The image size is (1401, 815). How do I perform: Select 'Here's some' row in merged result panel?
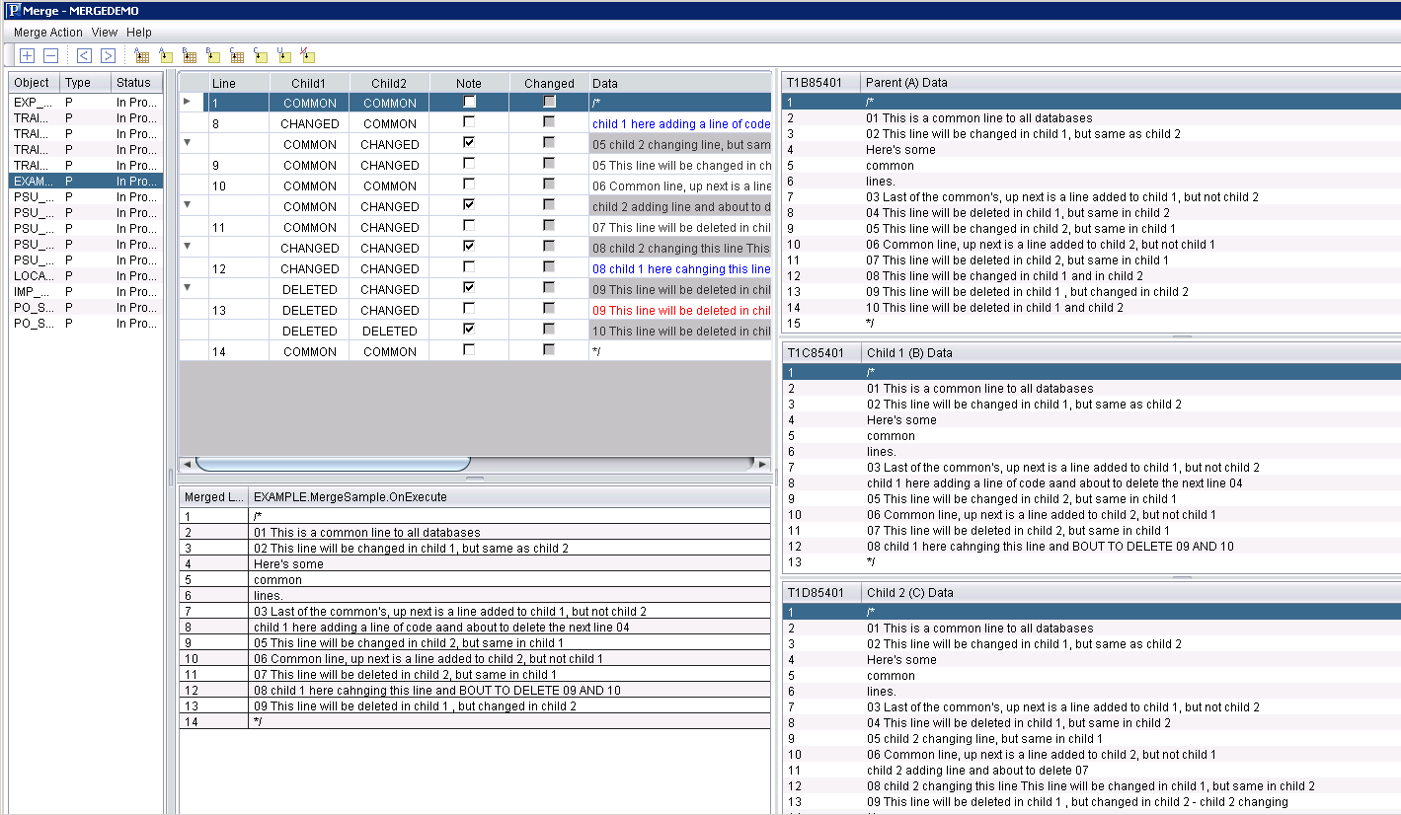475,564
